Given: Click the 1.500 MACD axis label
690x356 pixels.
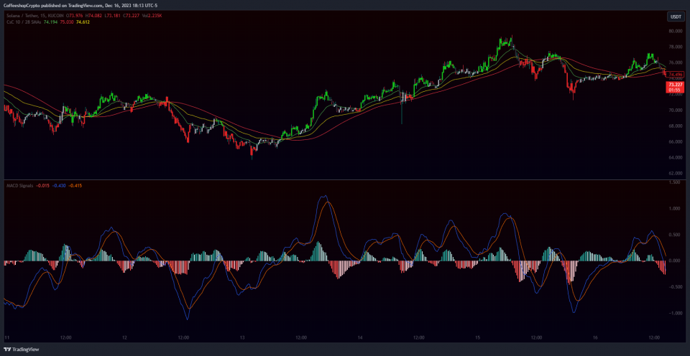Looking at the screenshot, I should pyautogui.click(x=675, y=182).
